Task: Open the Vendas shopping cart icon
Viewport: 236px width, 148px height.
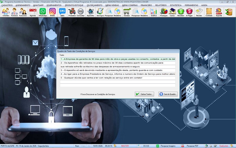Action: pyautogui.click(x=127, y=12)
